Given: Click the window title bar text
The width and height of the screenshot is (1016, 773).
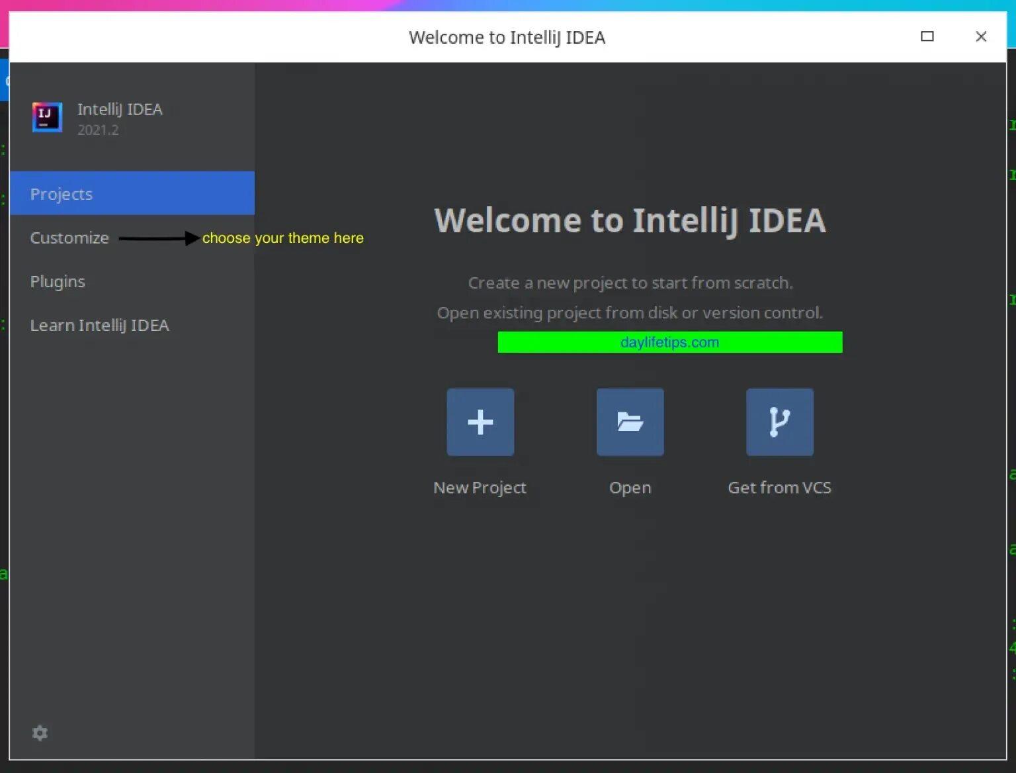Looking at the screenshot, I should 507,37.
